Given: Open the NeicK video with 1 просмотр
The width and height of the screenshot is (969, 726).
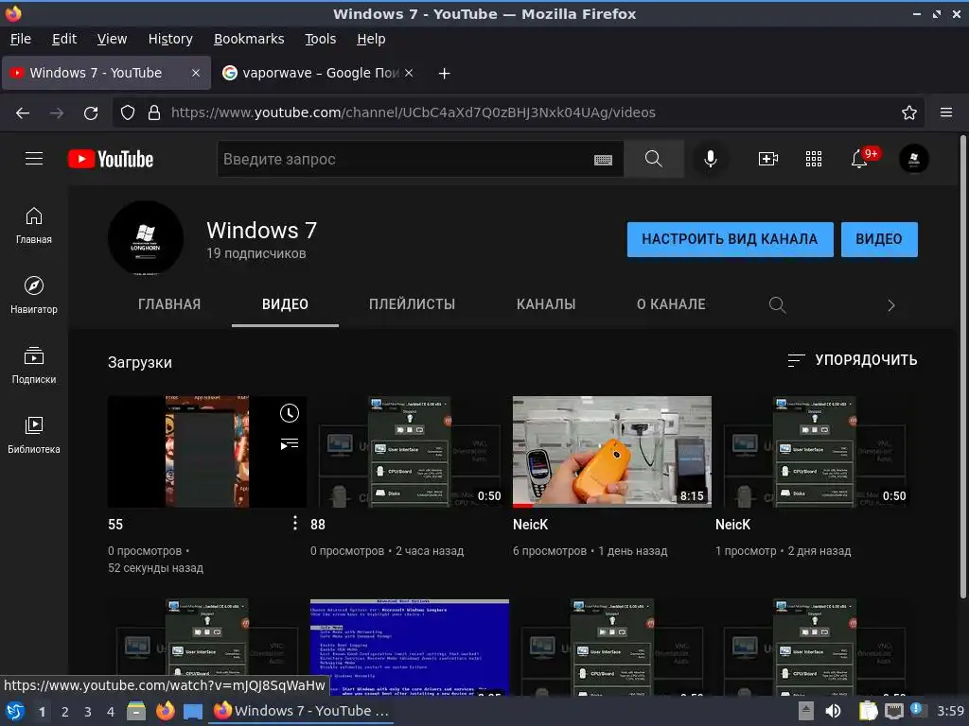Looking at the screenshot, I should (x=733, y=525).
